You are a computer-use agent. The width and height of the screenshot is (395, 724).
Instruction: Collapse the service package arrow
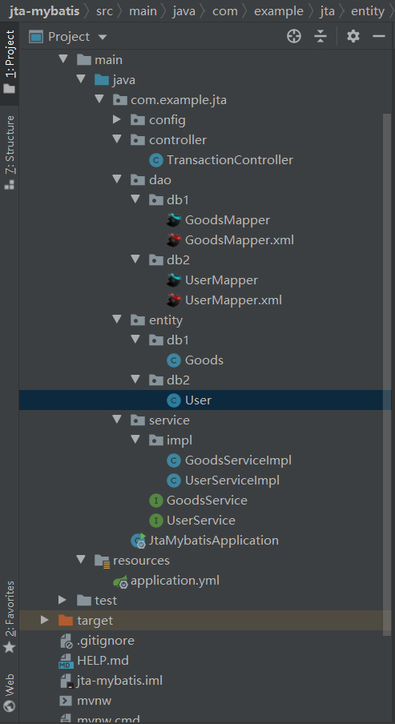(117, 420)
